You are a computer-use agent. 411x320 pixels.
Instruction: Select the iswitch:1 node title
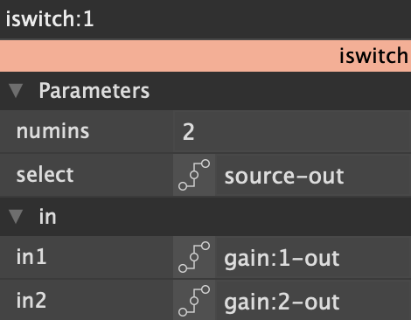point(50,19)
